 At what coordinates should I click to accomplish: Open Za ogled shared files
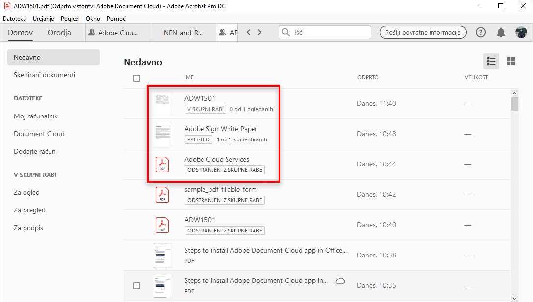point(26,192)
